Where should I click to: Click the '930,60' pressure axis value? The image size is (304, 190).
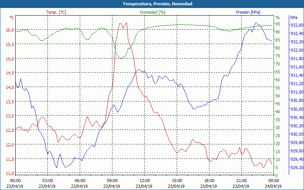coord(297,109)
